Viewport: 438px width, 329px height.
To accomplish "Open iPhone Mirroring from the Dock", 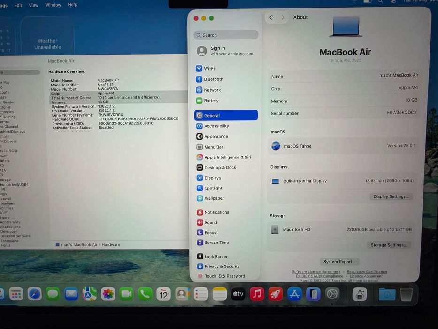I will coord(313,294).
